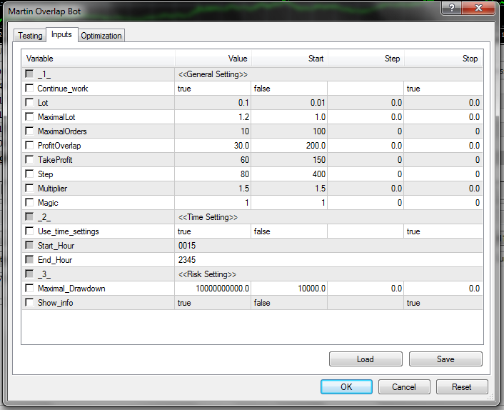This screenshot has height=410, width=504.
Task: Select the Multiplier value 1.5 cell
Action: pyautogui.click(x=213, y=188)
